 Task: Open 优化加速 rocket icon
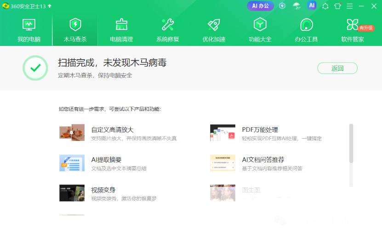[214, 25]
